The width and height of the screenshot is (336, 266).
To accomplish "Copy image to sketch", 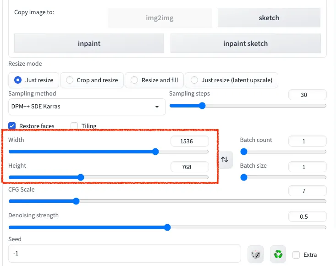I will click(269, 18).
